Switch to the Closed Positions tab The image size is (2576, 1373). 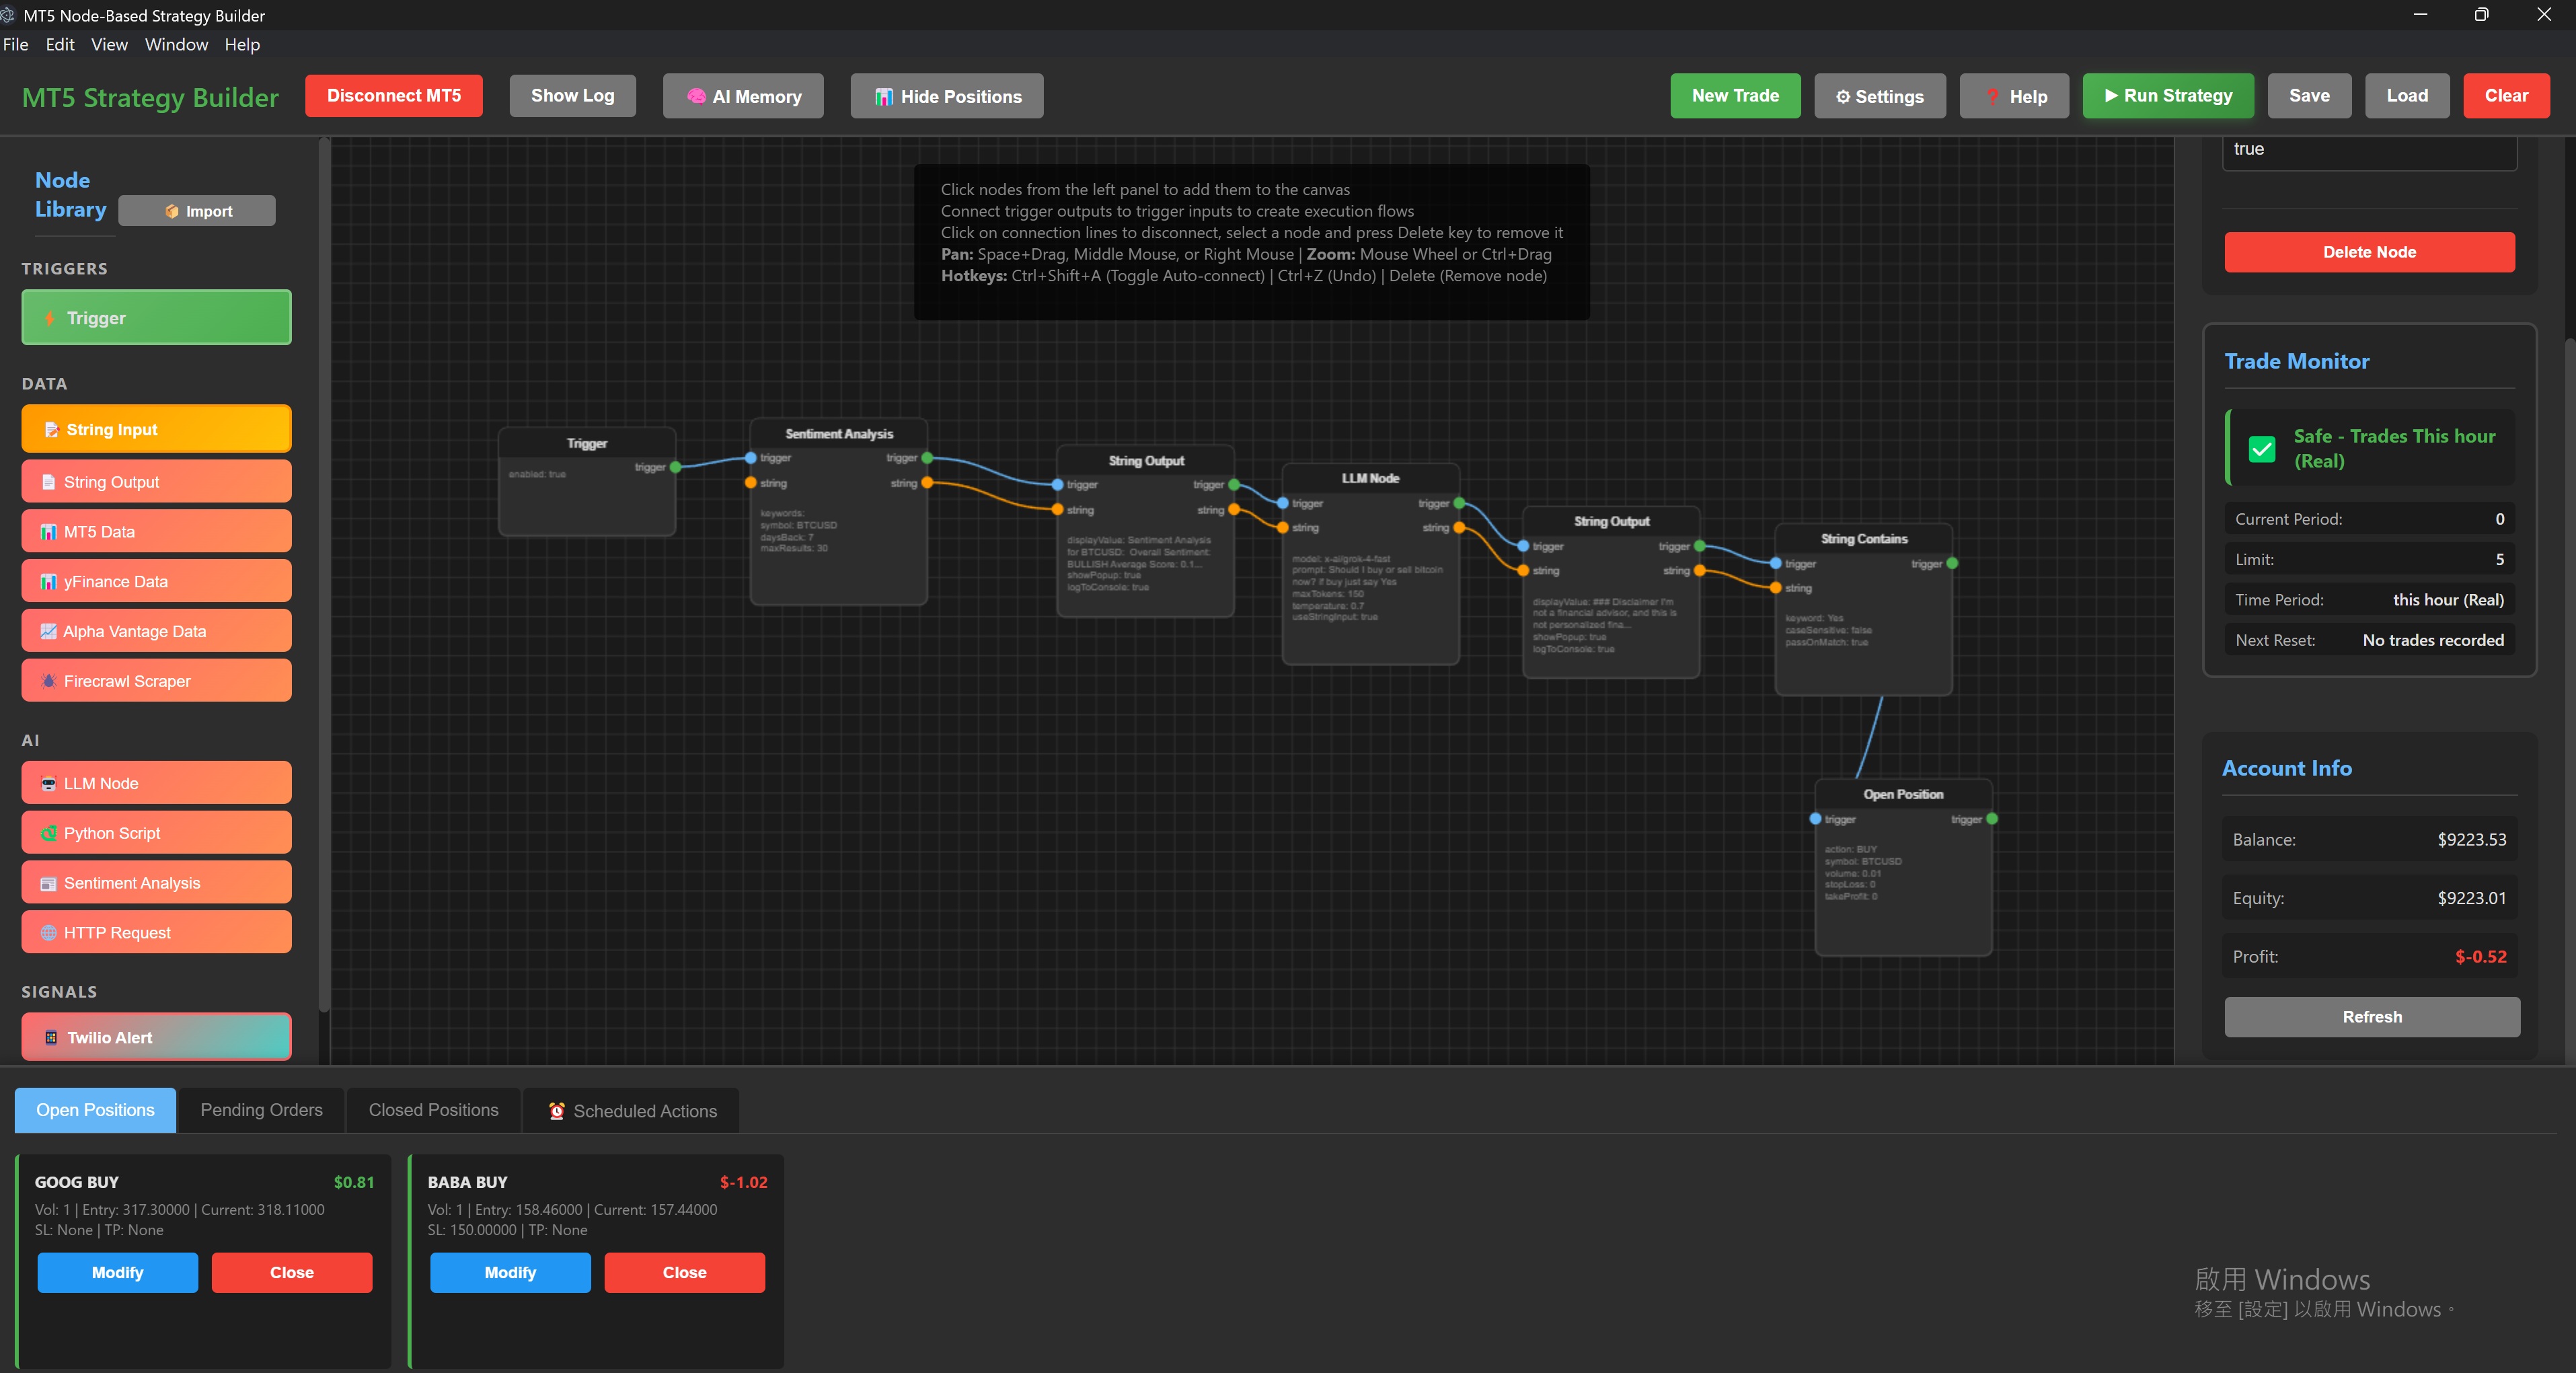point(433,1110)
